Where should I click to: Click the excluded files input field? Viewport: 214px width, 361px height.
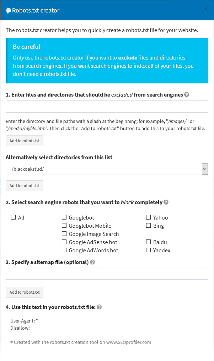click(x=107, y=106)
